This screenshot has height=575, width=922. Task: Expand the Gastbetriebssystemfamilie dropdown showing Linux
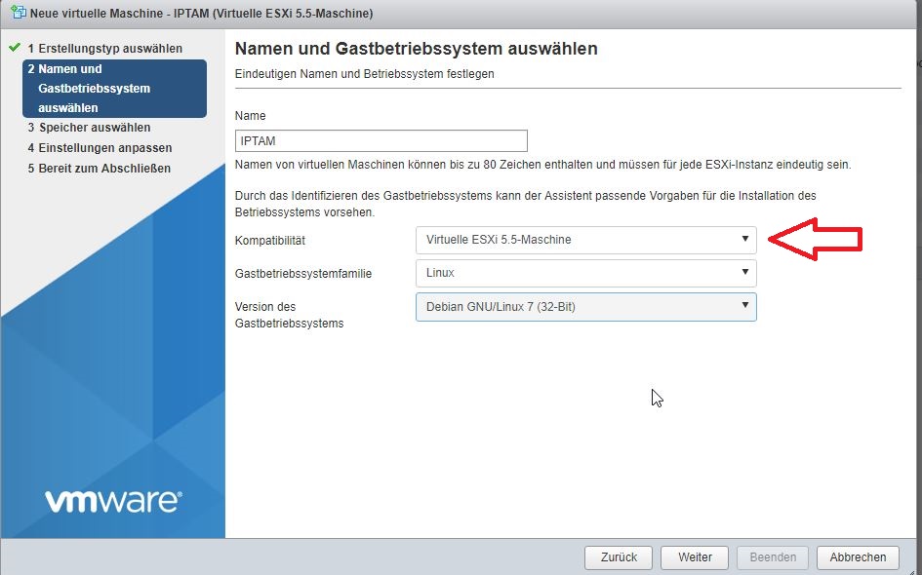click(585, 274)
